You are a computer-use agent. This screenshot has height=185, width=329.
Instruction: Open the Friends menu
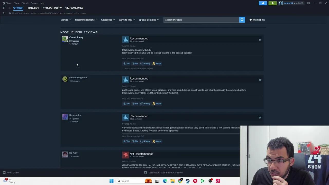[25, 3]
